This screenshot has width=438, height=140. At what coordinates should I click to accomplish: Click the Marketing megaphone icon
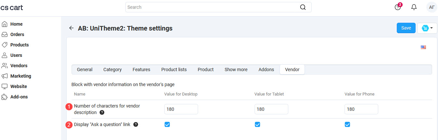click(x=5, y=76)
